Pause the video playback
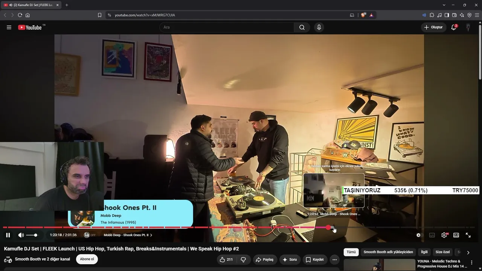 pyautogui.click(x=8, y=235)
